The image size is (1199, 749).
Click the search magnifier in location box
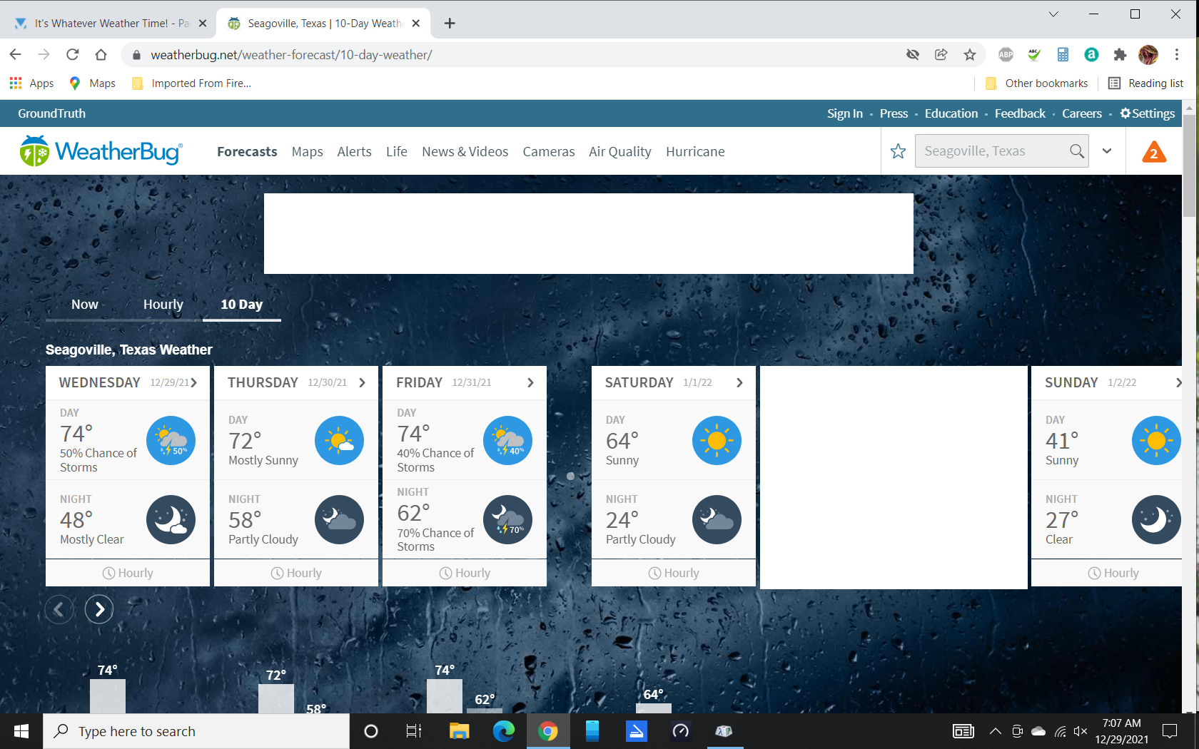[1076, 151]
